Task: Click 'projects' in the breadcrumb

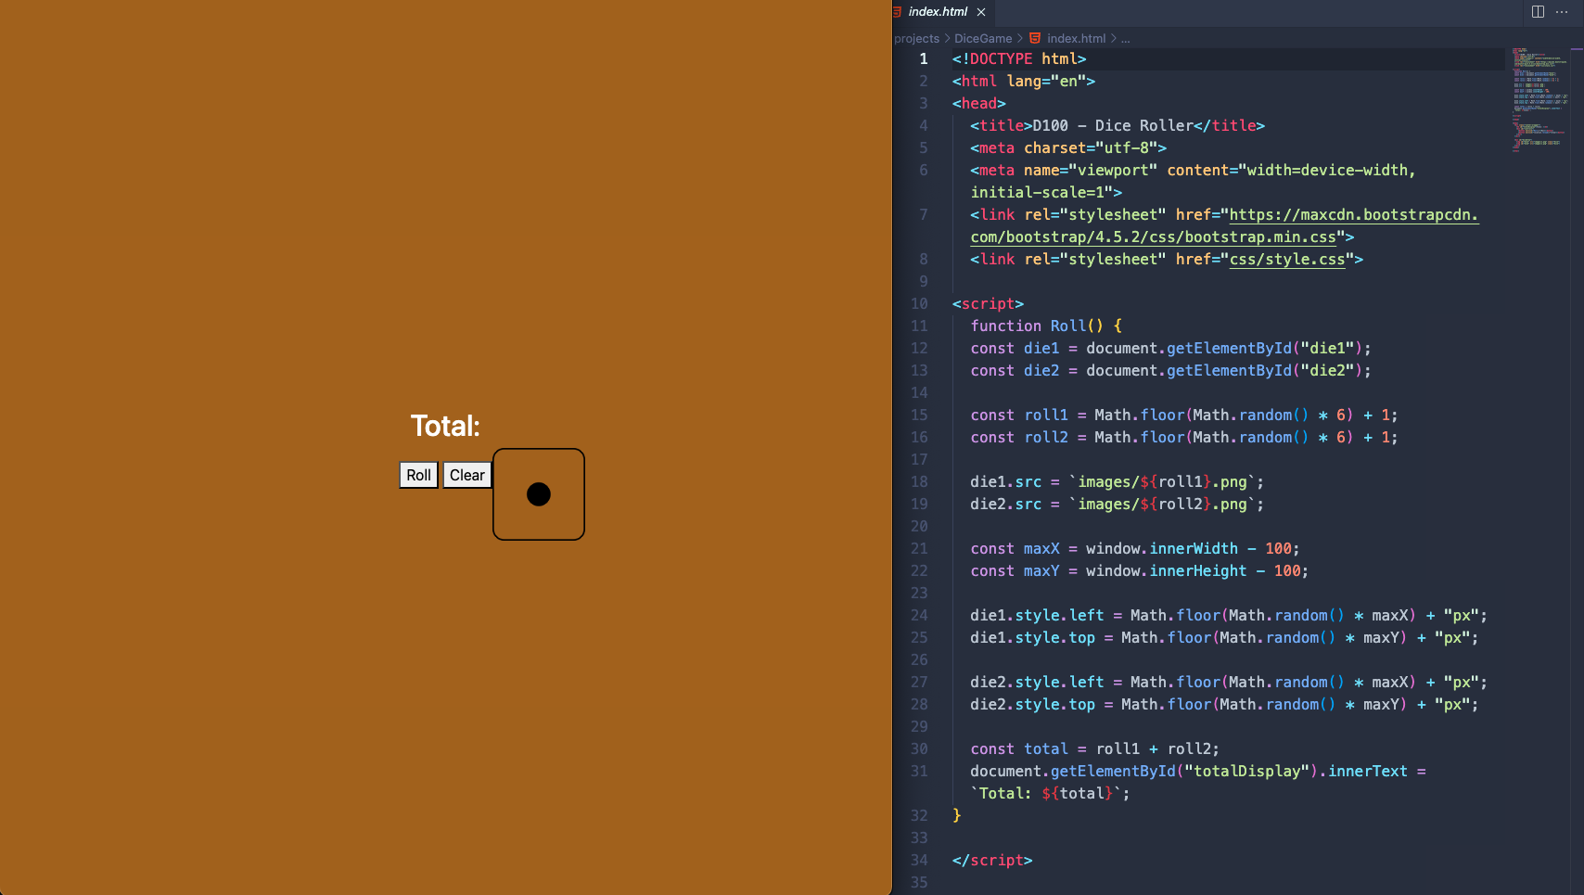Action: coord(916,38)
